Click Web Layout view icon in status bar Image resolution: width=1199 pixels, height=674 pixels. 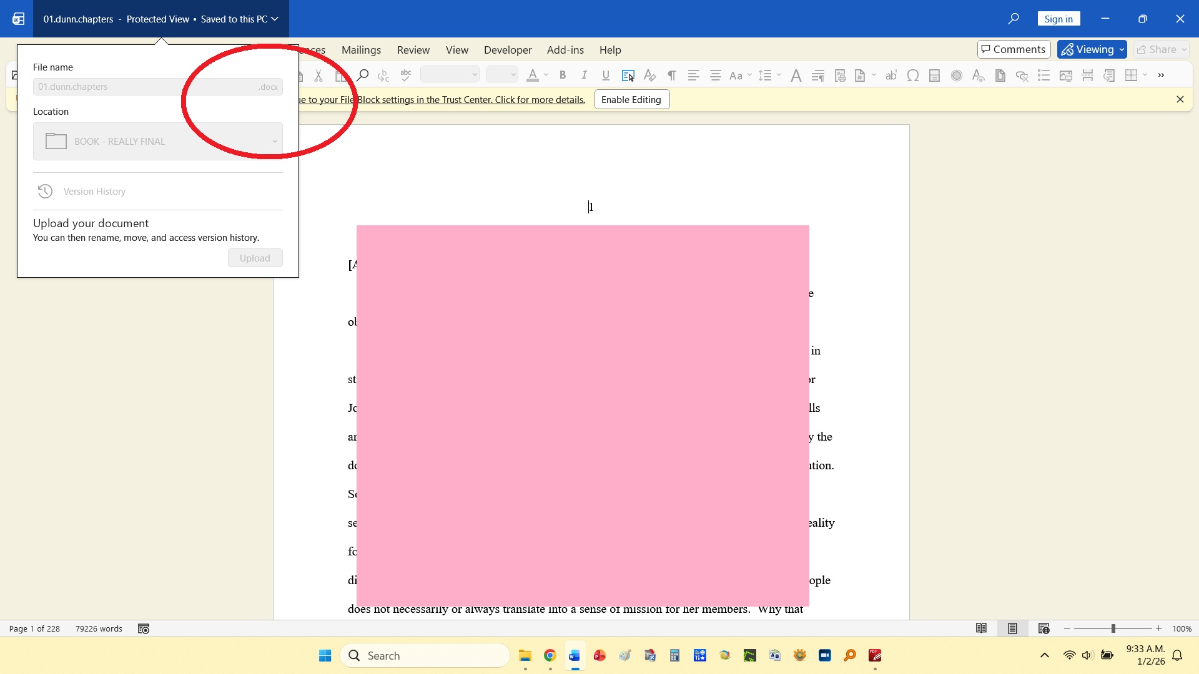click(1044, 628)
